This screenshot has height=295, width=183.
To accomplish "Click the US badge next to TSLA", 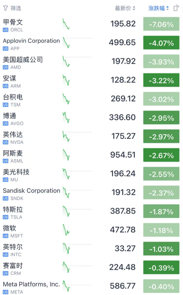I will point(6,217).
